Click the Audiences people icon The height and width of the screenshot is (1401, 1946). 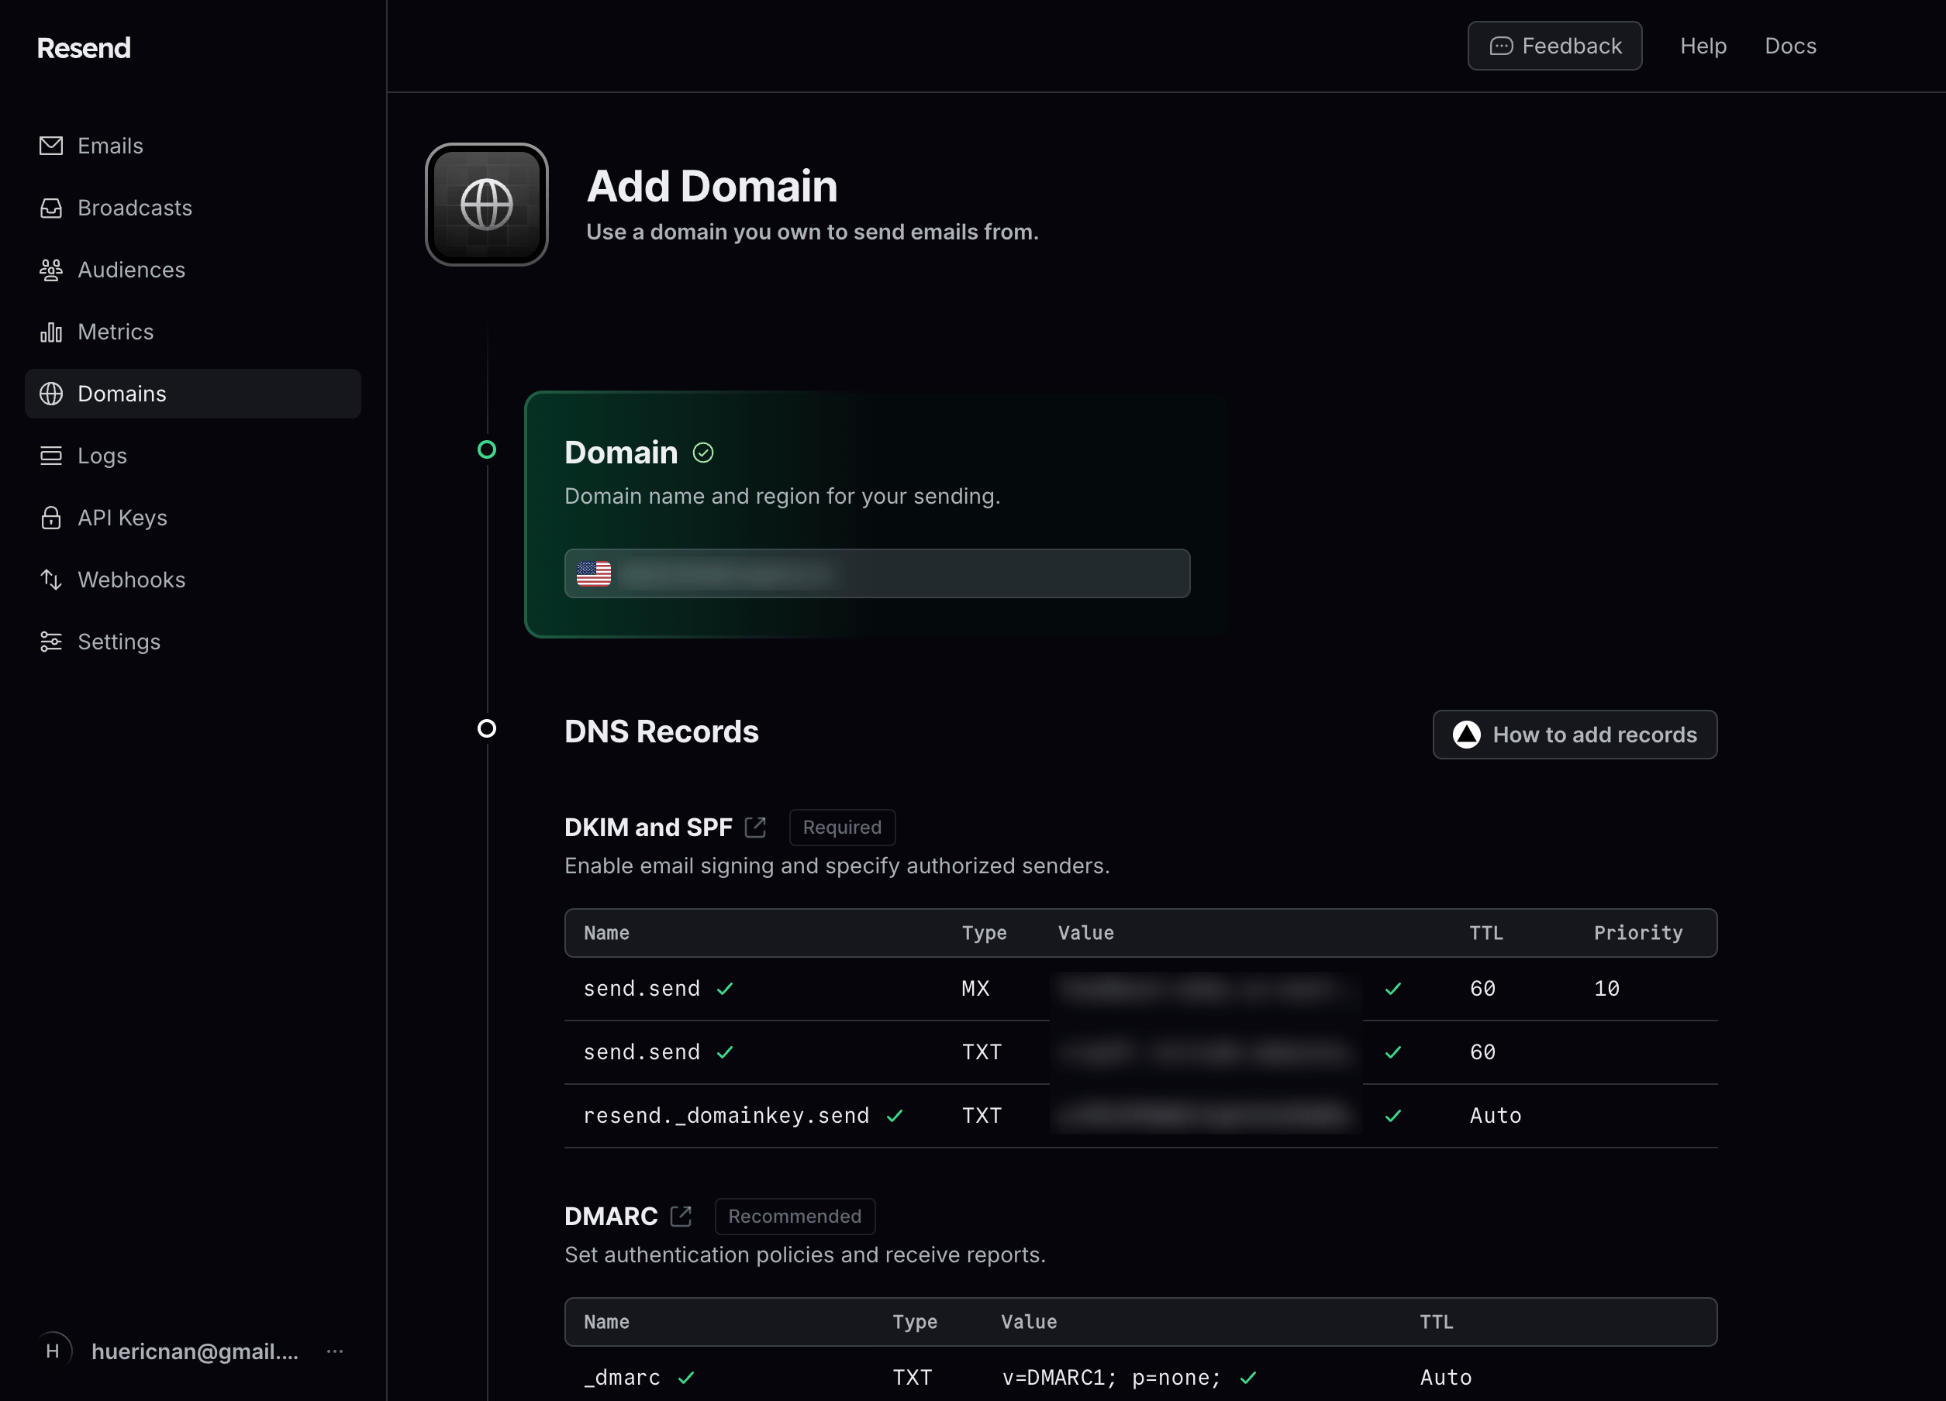click(51, 270)
